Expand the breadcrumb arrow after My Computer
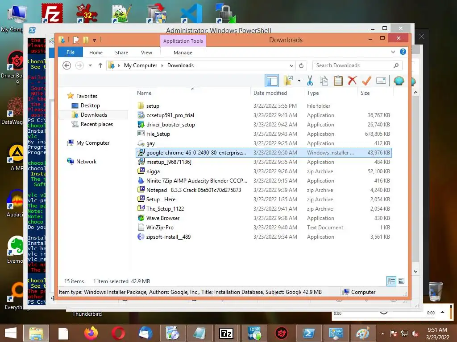Screen dimensions: 457x342 162,66
